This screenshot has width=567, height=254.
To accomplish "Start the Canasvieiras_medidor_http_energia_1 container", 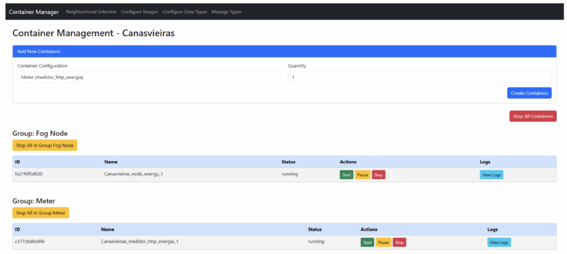I will (x=367, y=242).
